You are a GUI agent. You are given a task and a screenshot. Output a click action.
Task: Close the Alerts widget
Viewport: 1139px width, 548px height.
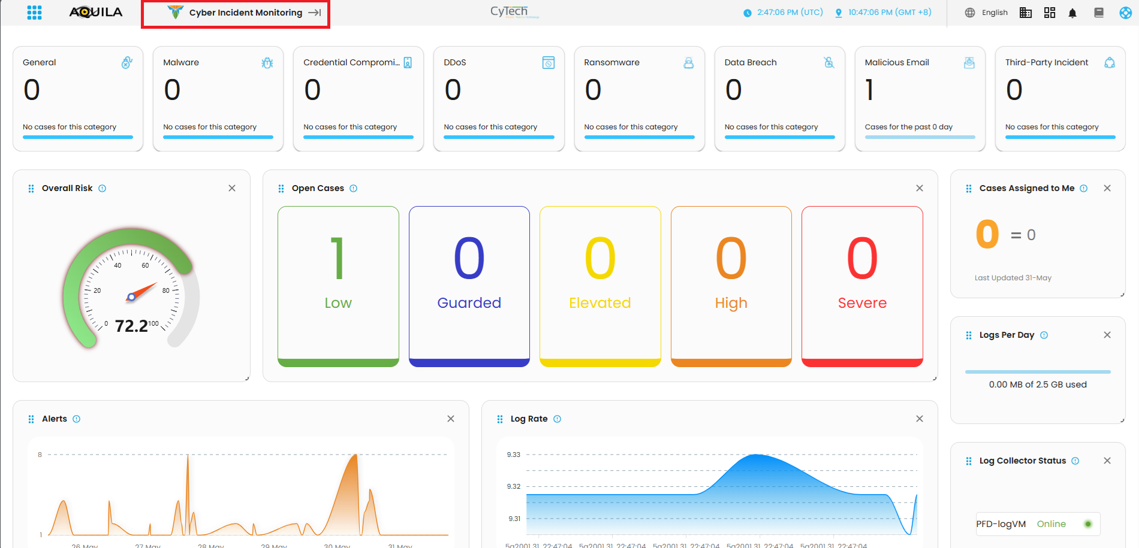pos(451,419)
